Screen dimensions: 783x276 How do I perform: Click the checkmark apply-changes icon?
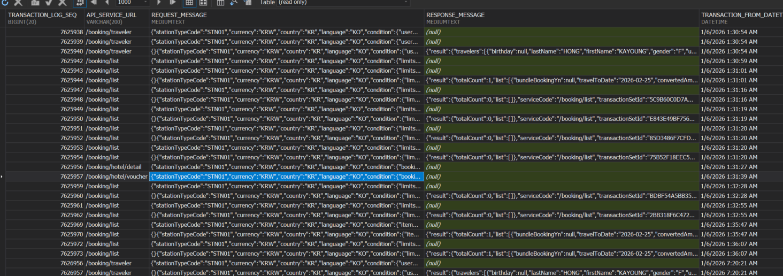pos(49,3)
